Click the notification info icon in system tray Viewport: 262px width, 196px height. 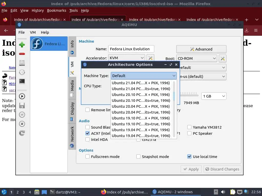click(246, 192)
